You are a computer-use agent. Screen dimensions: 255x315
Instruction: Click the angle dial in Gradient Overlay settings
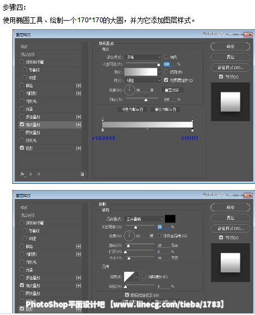[x=129, y=90]
